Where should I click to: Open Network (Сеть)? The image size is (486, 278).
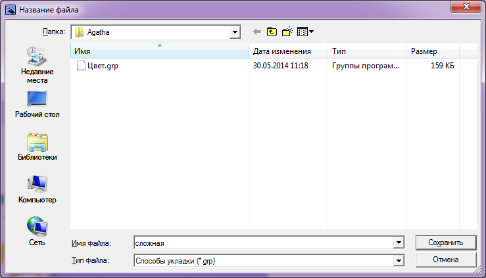point(37,231)
